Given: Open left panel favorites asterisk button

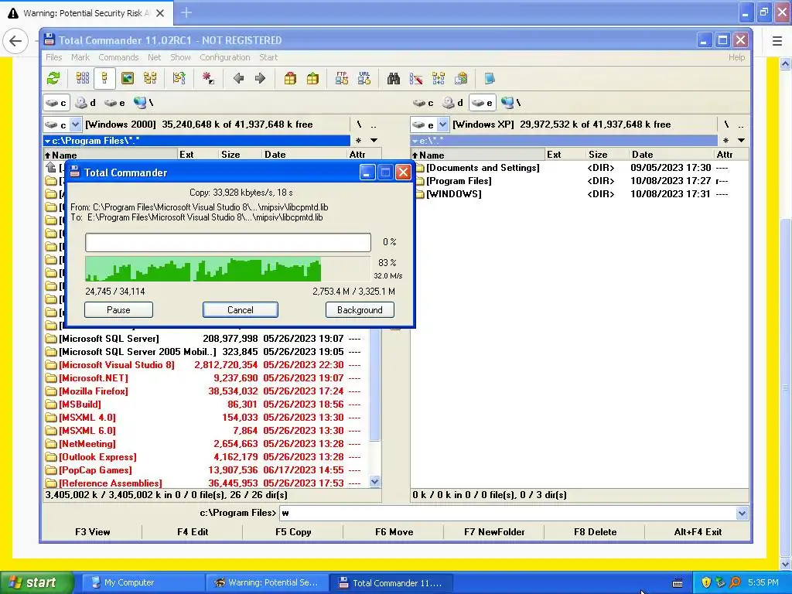Looking at the screenshot, I should click(359, 141).
